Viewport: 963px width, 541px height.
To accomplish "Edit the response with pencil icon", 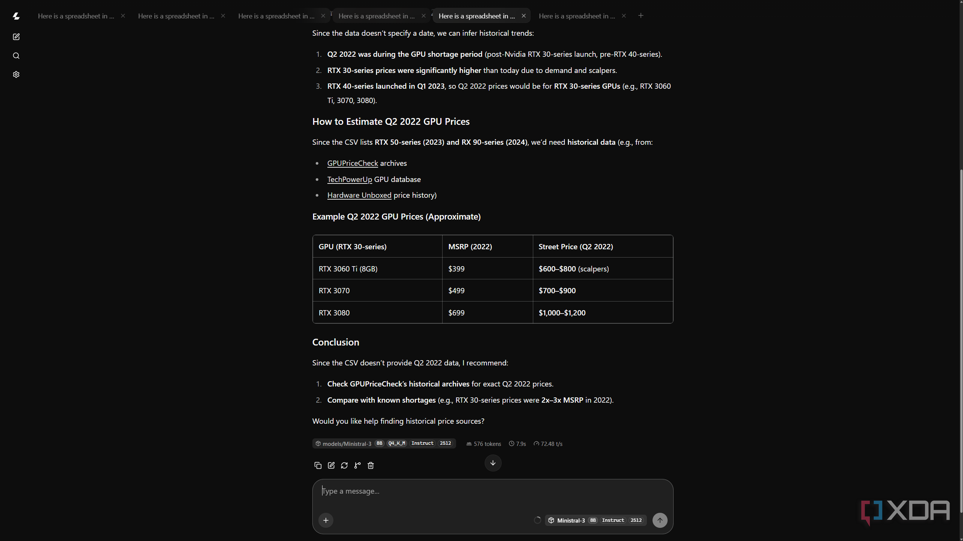I will [331, 465].
